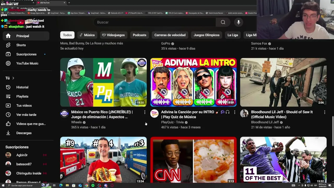334x188 pixels.
Task: Open Tus videos in sidebar
Action: click(x=26, y=105)
